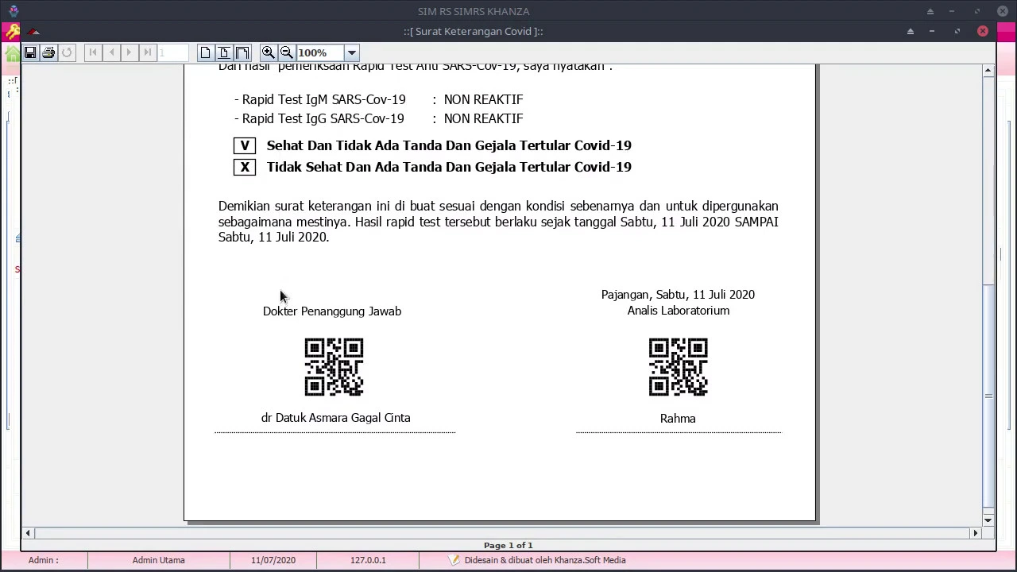The height and width of the screenshot is (572, 1017).
Task: Go to next page of report
Action: 130,52
